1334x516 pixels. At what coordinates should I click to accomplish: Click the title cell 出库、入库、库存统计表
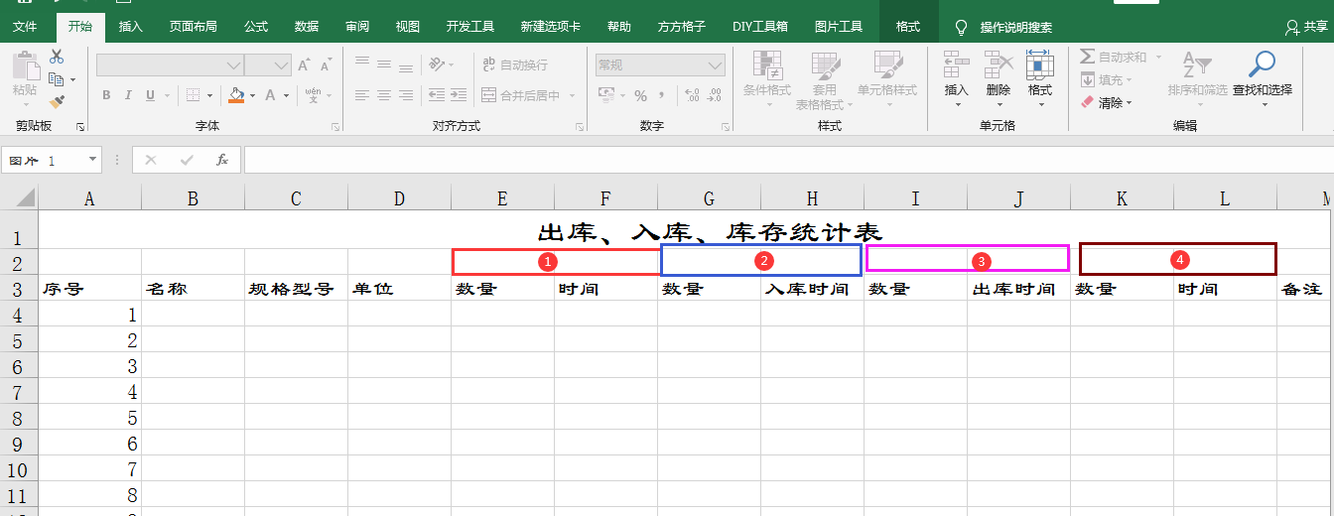click(x=710, y=232)
